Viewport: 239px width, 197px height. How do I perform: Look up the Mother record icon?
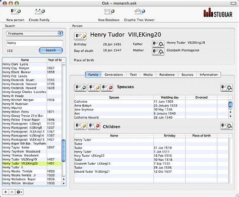(x=158, y=52)
